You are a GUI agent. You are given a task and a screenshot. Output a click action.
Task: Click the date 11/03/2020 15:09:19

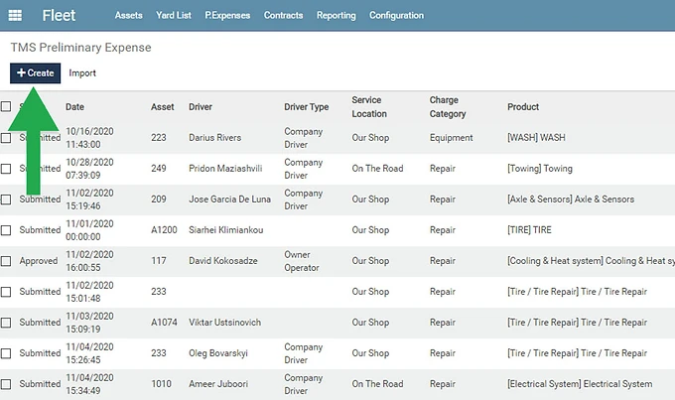click(89, 323)
